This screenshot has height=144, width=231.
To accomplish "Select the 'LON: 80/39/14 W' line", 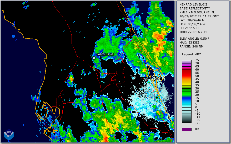I will click(192, 24).
